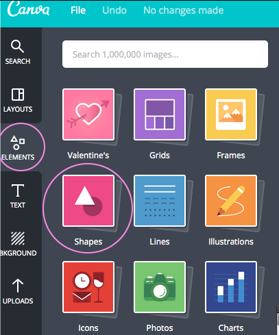
Task: Open the Text sidebar tab
Action: pos(18,196)
